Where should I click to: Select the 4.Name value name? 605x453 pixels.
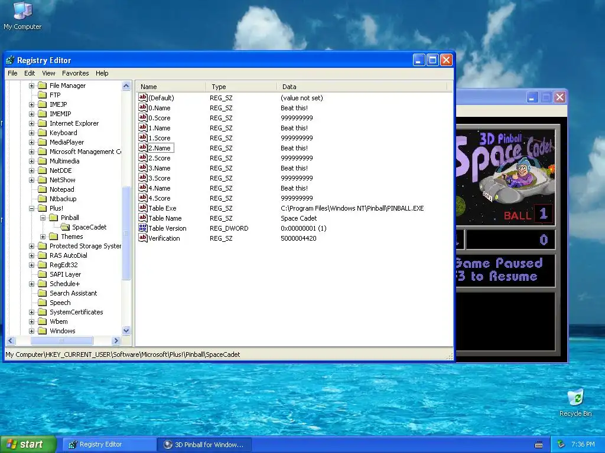(160, 188)
